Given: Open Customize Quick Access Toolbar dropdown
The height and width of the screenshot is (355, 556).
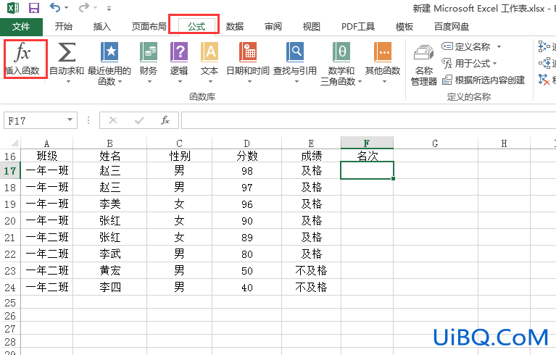Looking at the screenshot, I should 109,8.
